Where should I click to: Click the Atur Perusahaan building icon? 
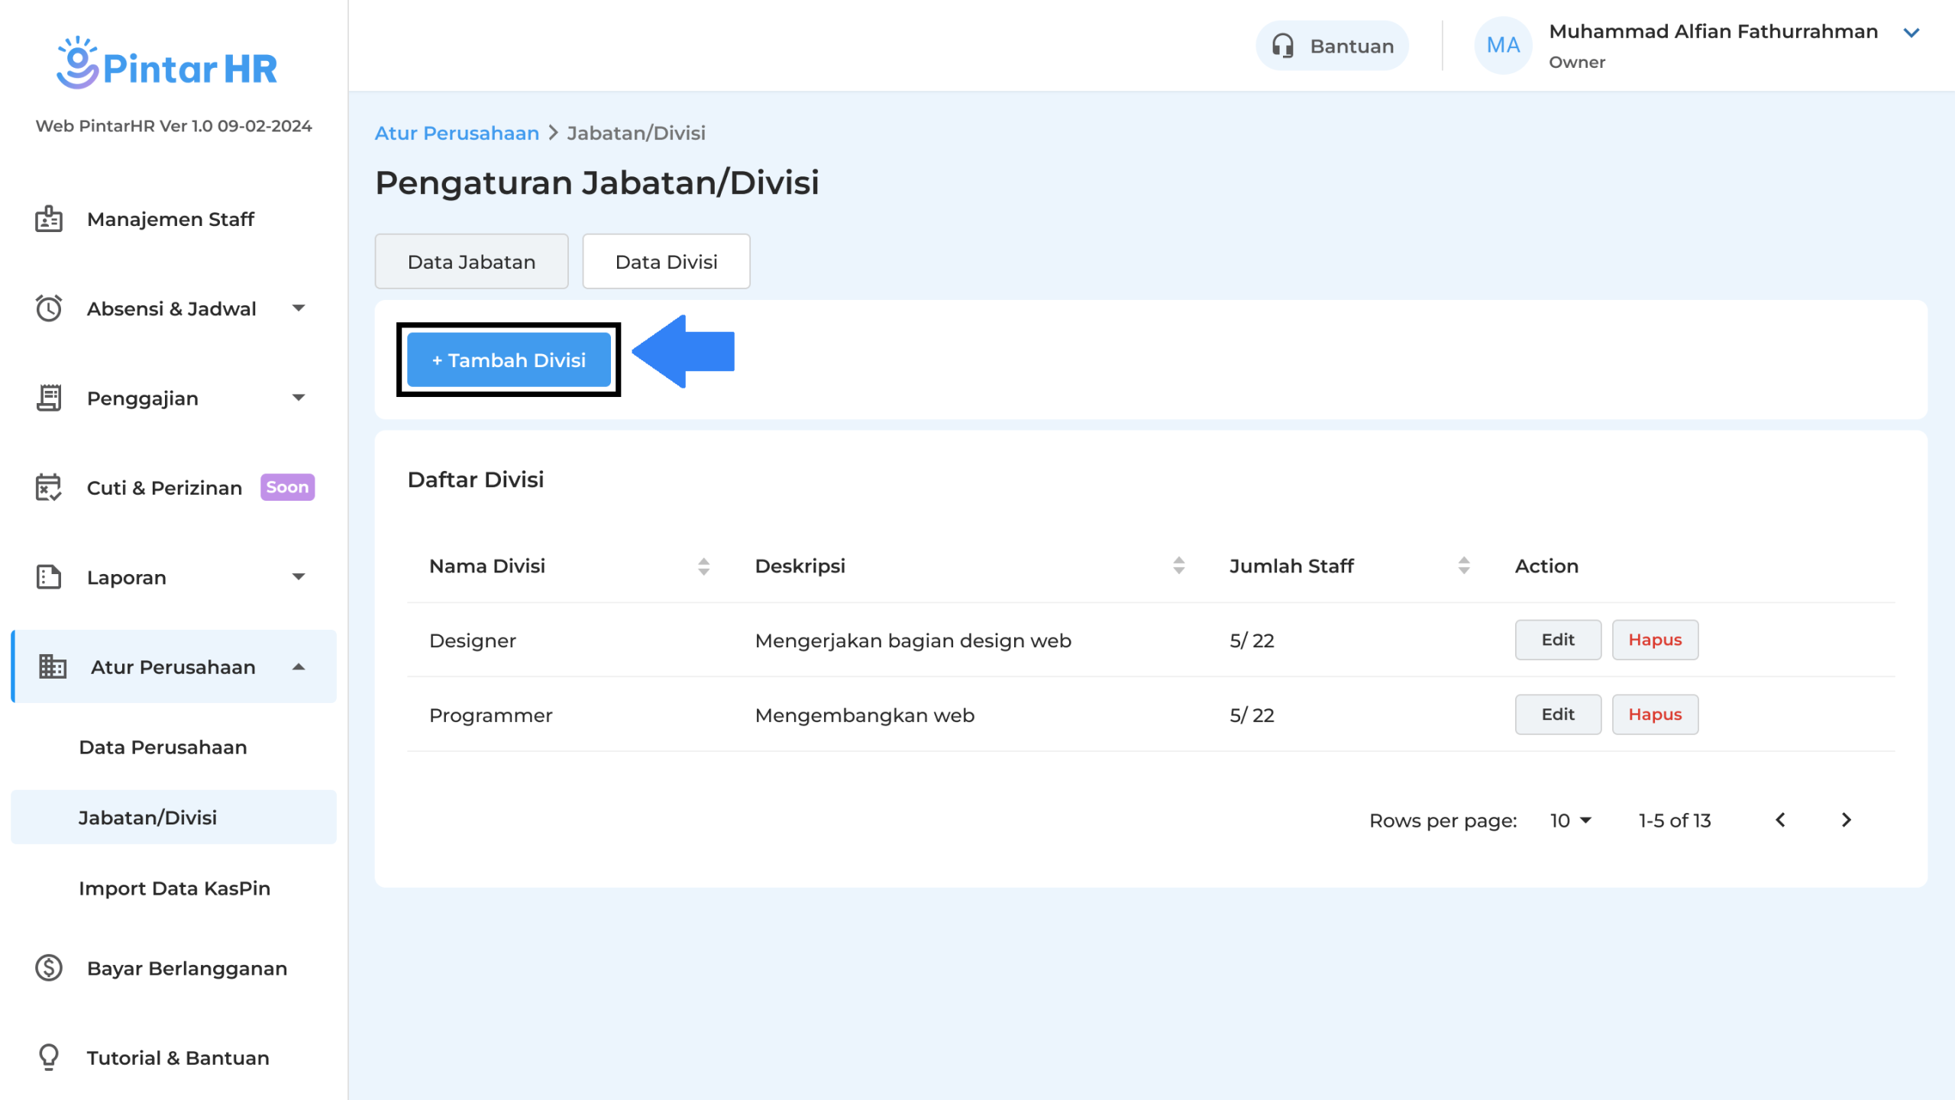click(53, 666)
